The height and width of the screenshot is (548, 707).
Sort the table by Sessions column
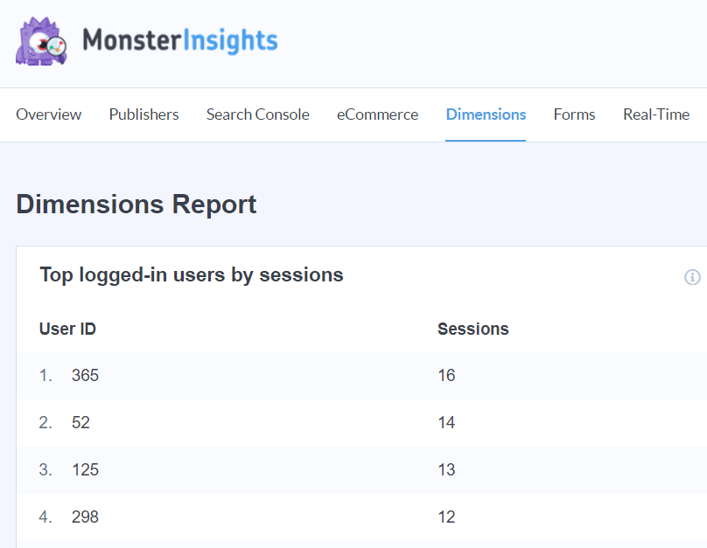point(473,329)
